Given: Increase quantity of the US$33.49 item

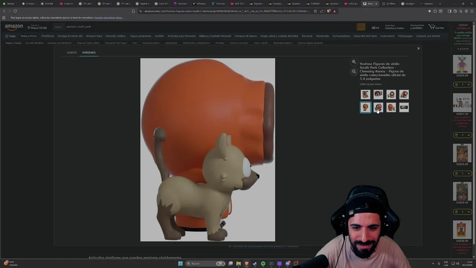Looking at the screenshot, I should pyautogui.click(x=469, y=212).
